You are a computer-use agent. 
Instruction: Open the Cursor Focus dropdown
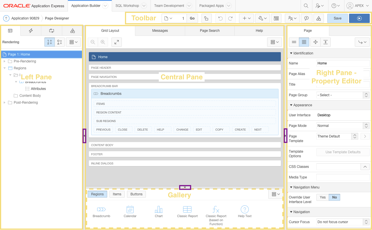(343, 222)
